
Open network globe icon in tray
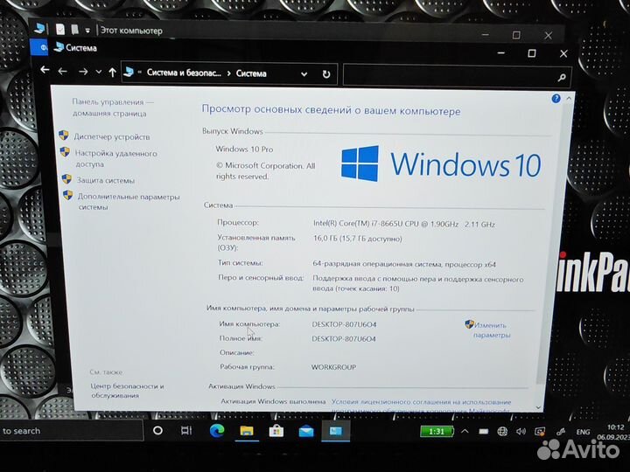[x=502, y=432]
